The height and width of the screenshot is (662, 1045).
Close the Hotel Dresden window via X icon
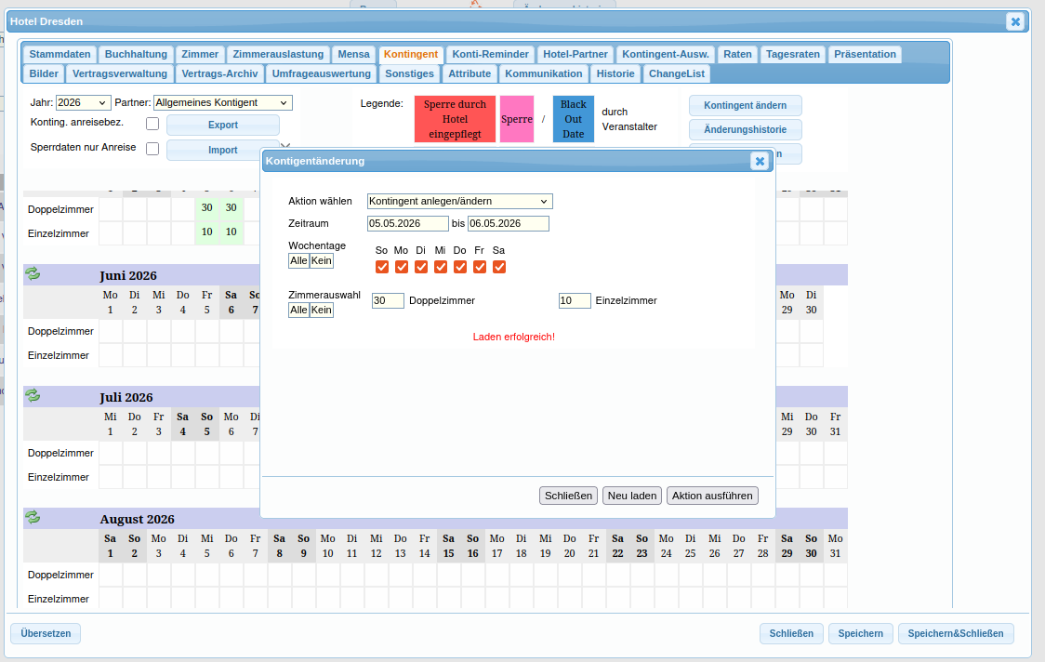pos(1015,21)
